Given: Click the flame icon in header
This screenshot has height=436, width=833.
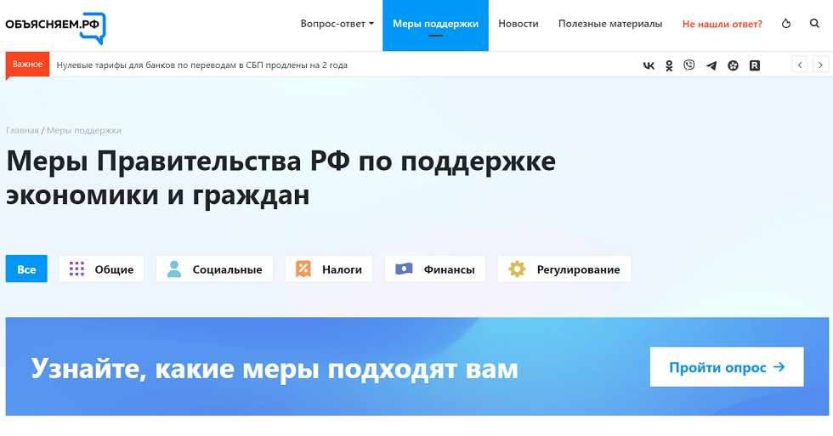Looking at the screenshot, I should [x=785, y=24].
